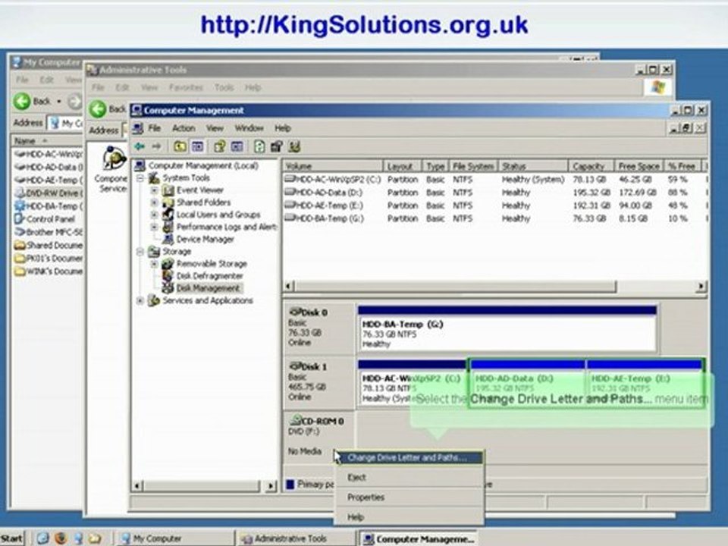The width and height of the screenshot is (728, 546).
Task: Select Disk Management in the tree
Action: click(x=208, y=288)
